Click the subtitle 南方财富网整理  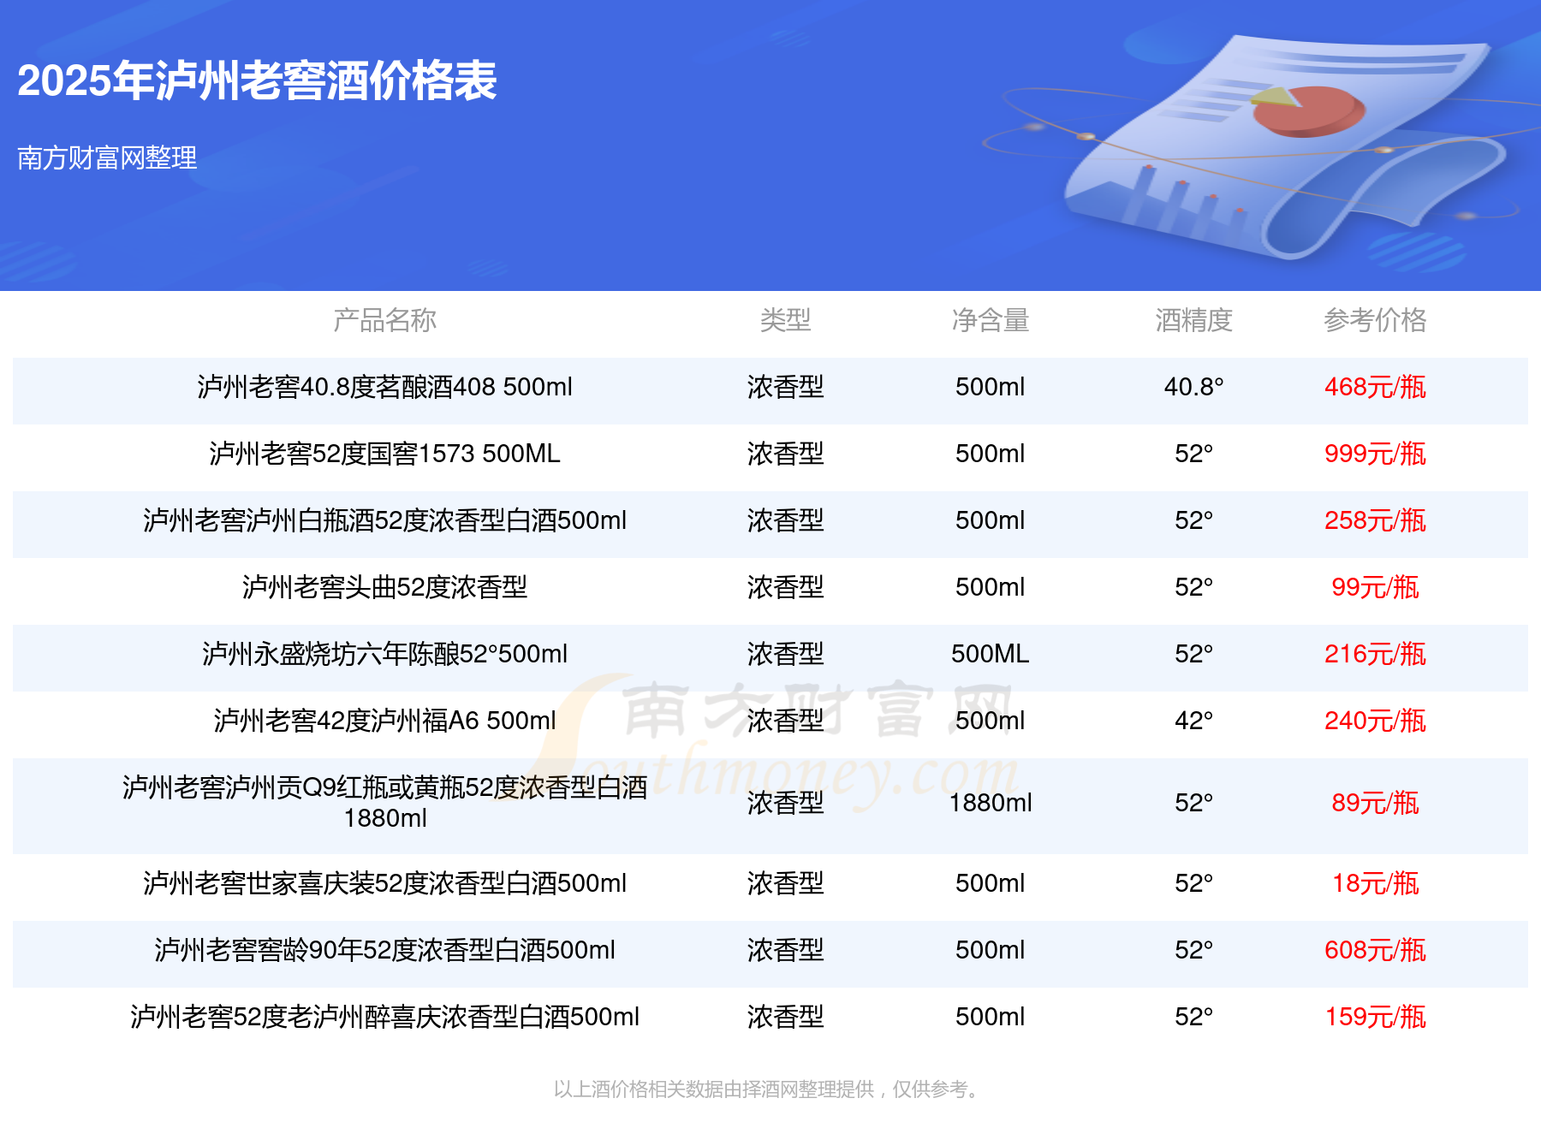click(x=107, y=157)
